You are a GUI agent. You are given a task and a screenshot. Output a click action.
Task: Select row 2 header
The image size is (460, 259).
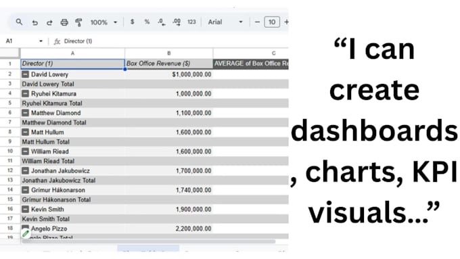[x=10, y=74]
